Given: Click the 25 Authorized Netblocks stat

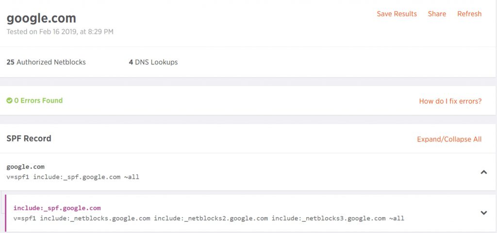Looking at the screenshot, I should (46, 62).
